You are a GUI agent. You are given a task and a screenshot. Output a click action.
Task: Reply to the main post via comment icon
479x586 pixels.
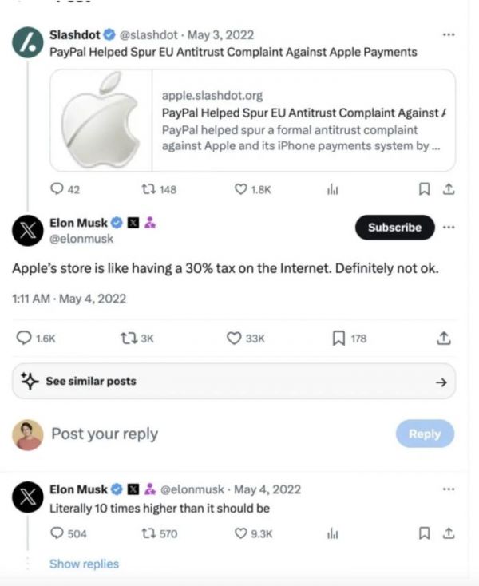[x=24, y=339]
